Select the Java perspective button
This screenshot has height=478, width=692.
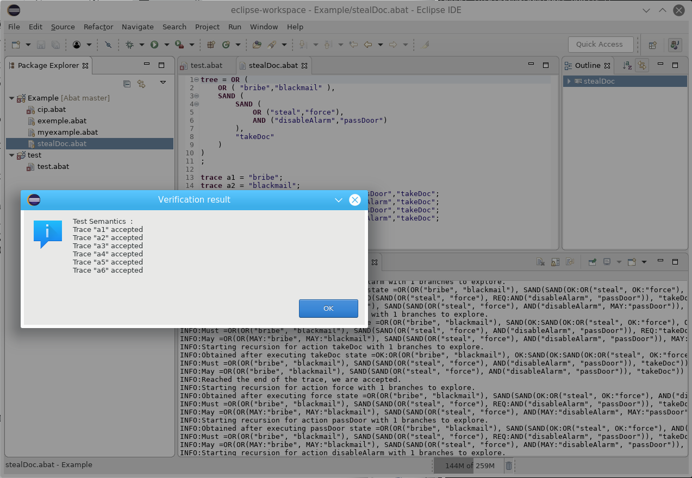click(x=675, y=45)
